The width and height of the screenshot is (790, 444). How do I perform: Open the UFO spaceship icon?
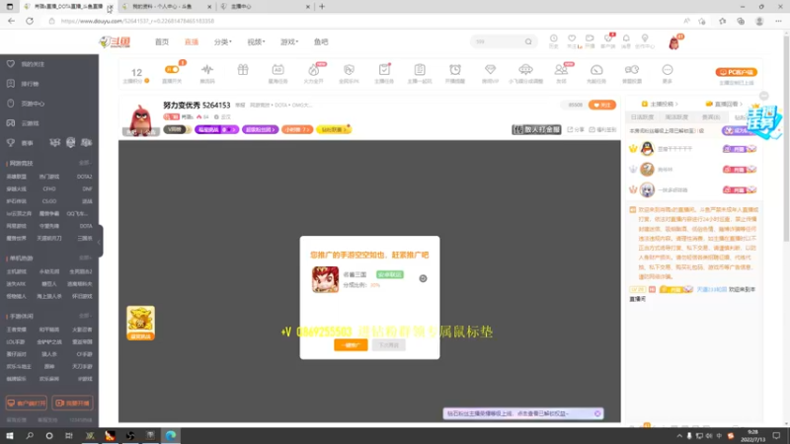point(525,69)
